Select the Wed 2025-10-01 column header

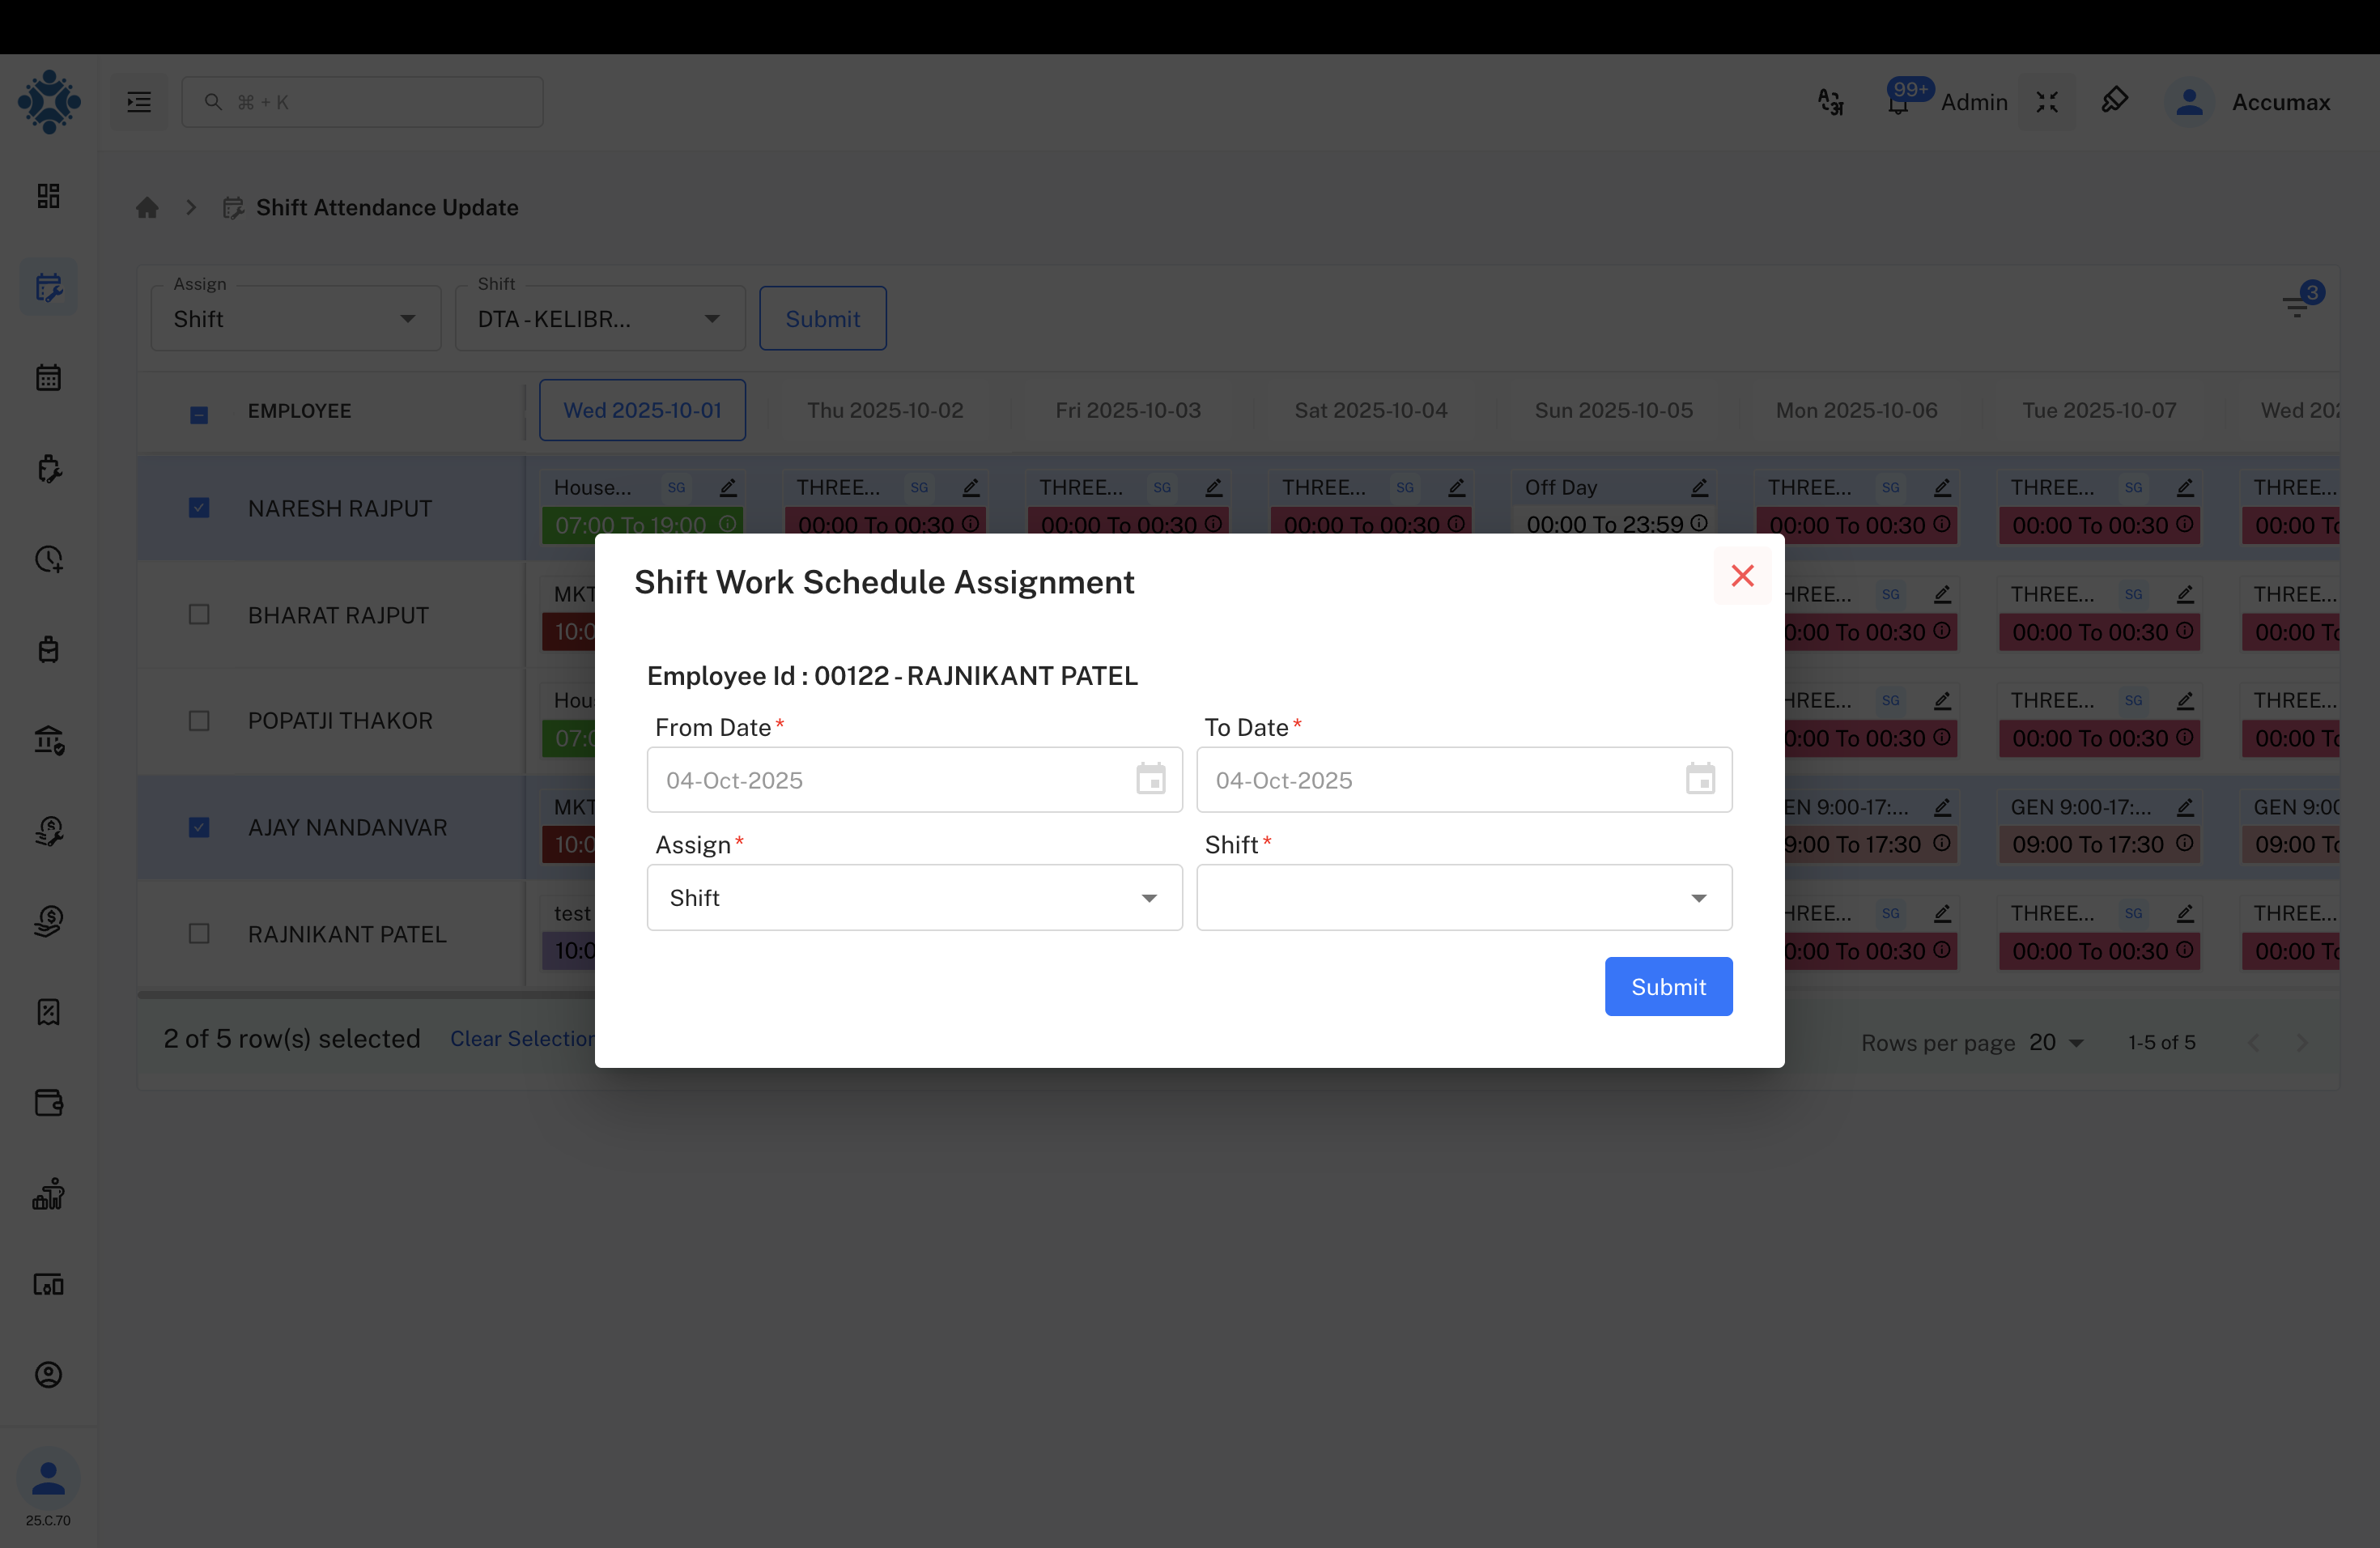click(642, 409)
